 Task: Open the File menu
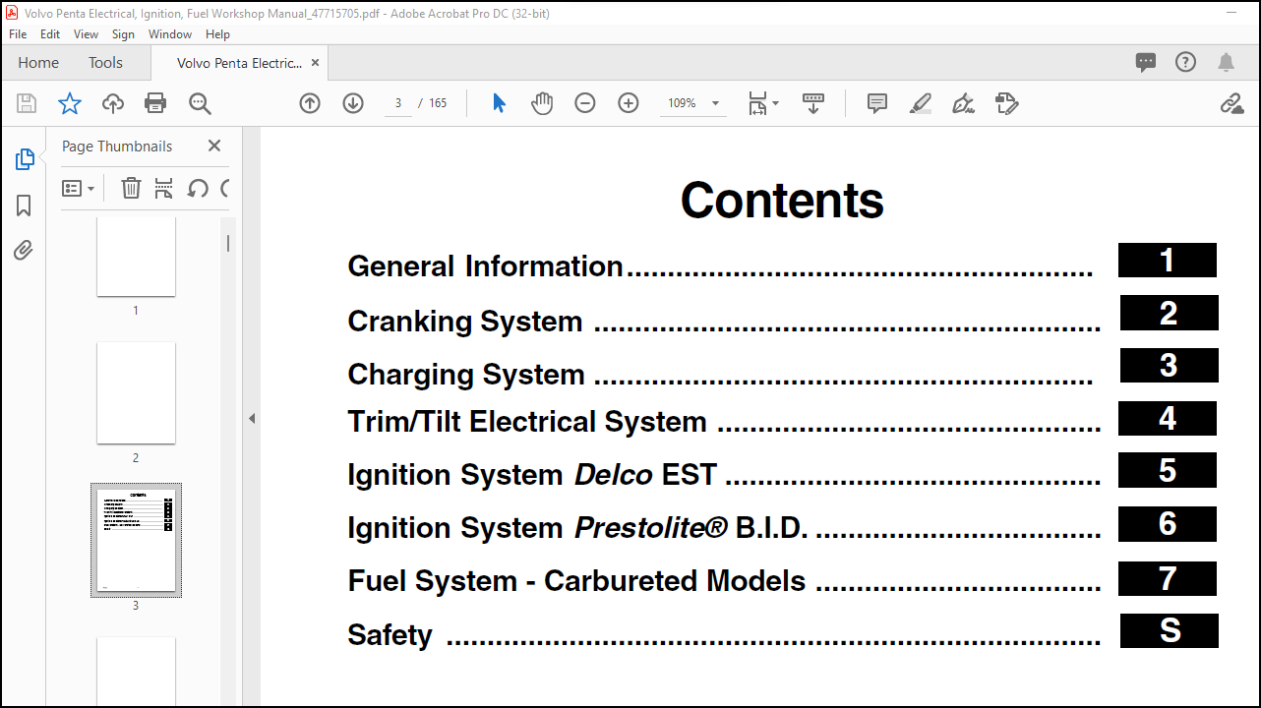click(x=18, y=33)
